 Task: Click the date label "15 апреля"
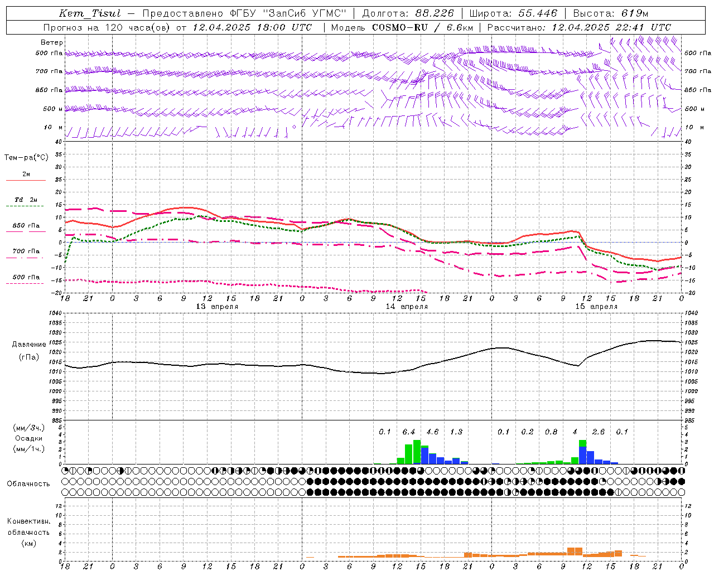596,307
